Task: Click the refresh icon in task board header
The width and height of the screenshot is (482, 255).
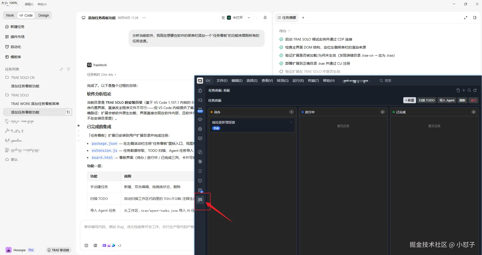Action: tap(475, 90)
